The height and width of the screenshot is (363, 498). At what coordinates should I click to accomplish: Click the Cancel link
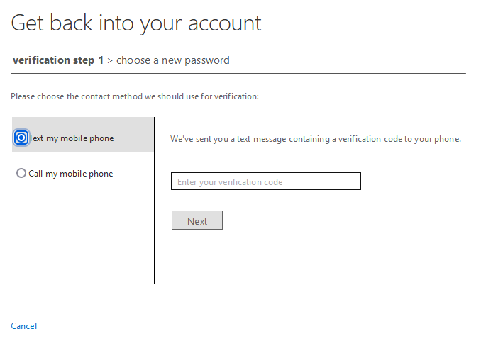tap(23, 326)
